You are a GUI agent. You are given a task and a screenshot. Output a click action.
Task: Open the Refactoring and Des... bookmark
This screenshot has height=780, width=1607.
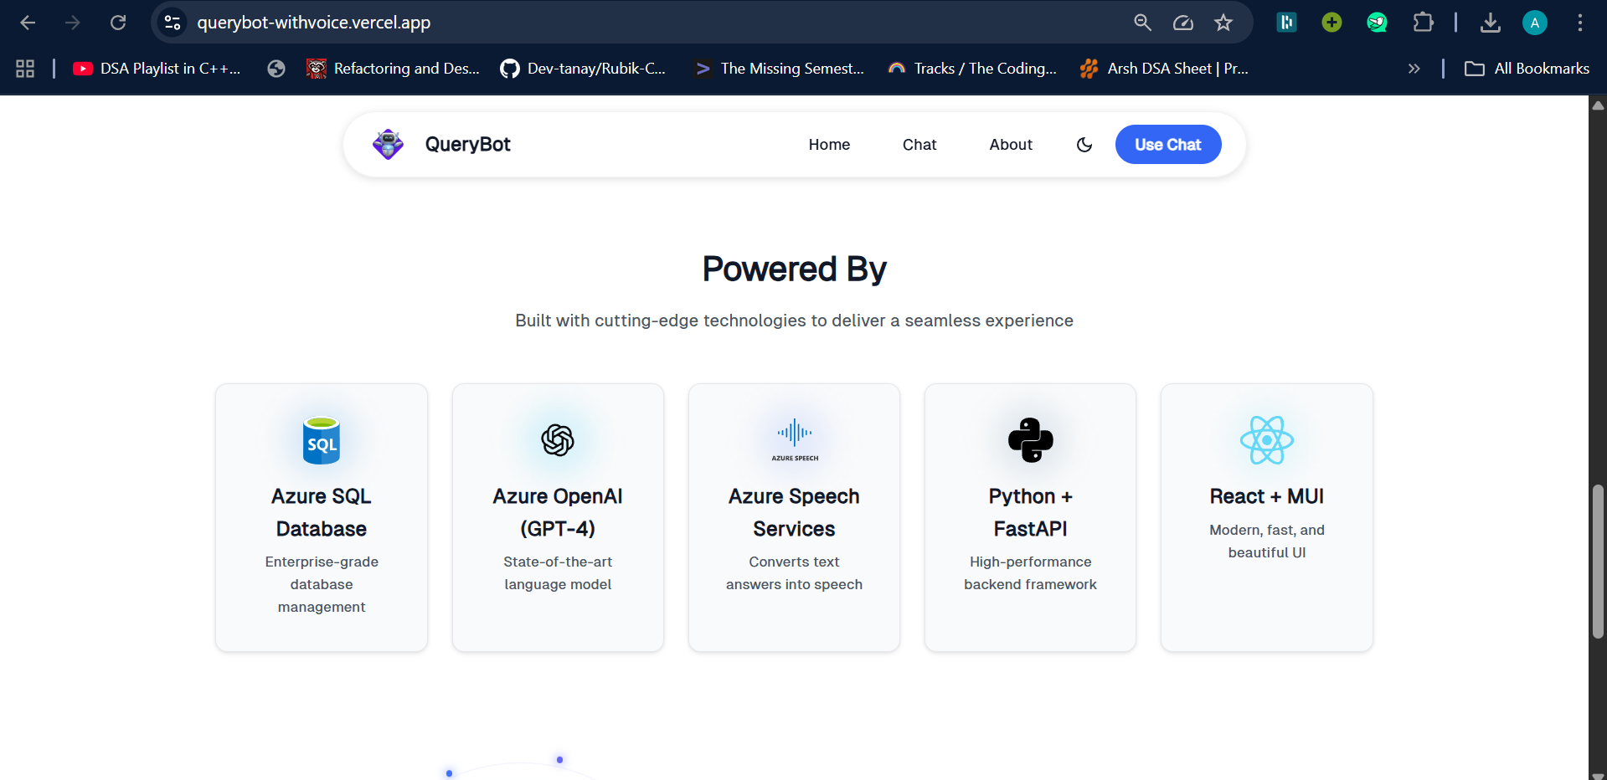point(394,69)
